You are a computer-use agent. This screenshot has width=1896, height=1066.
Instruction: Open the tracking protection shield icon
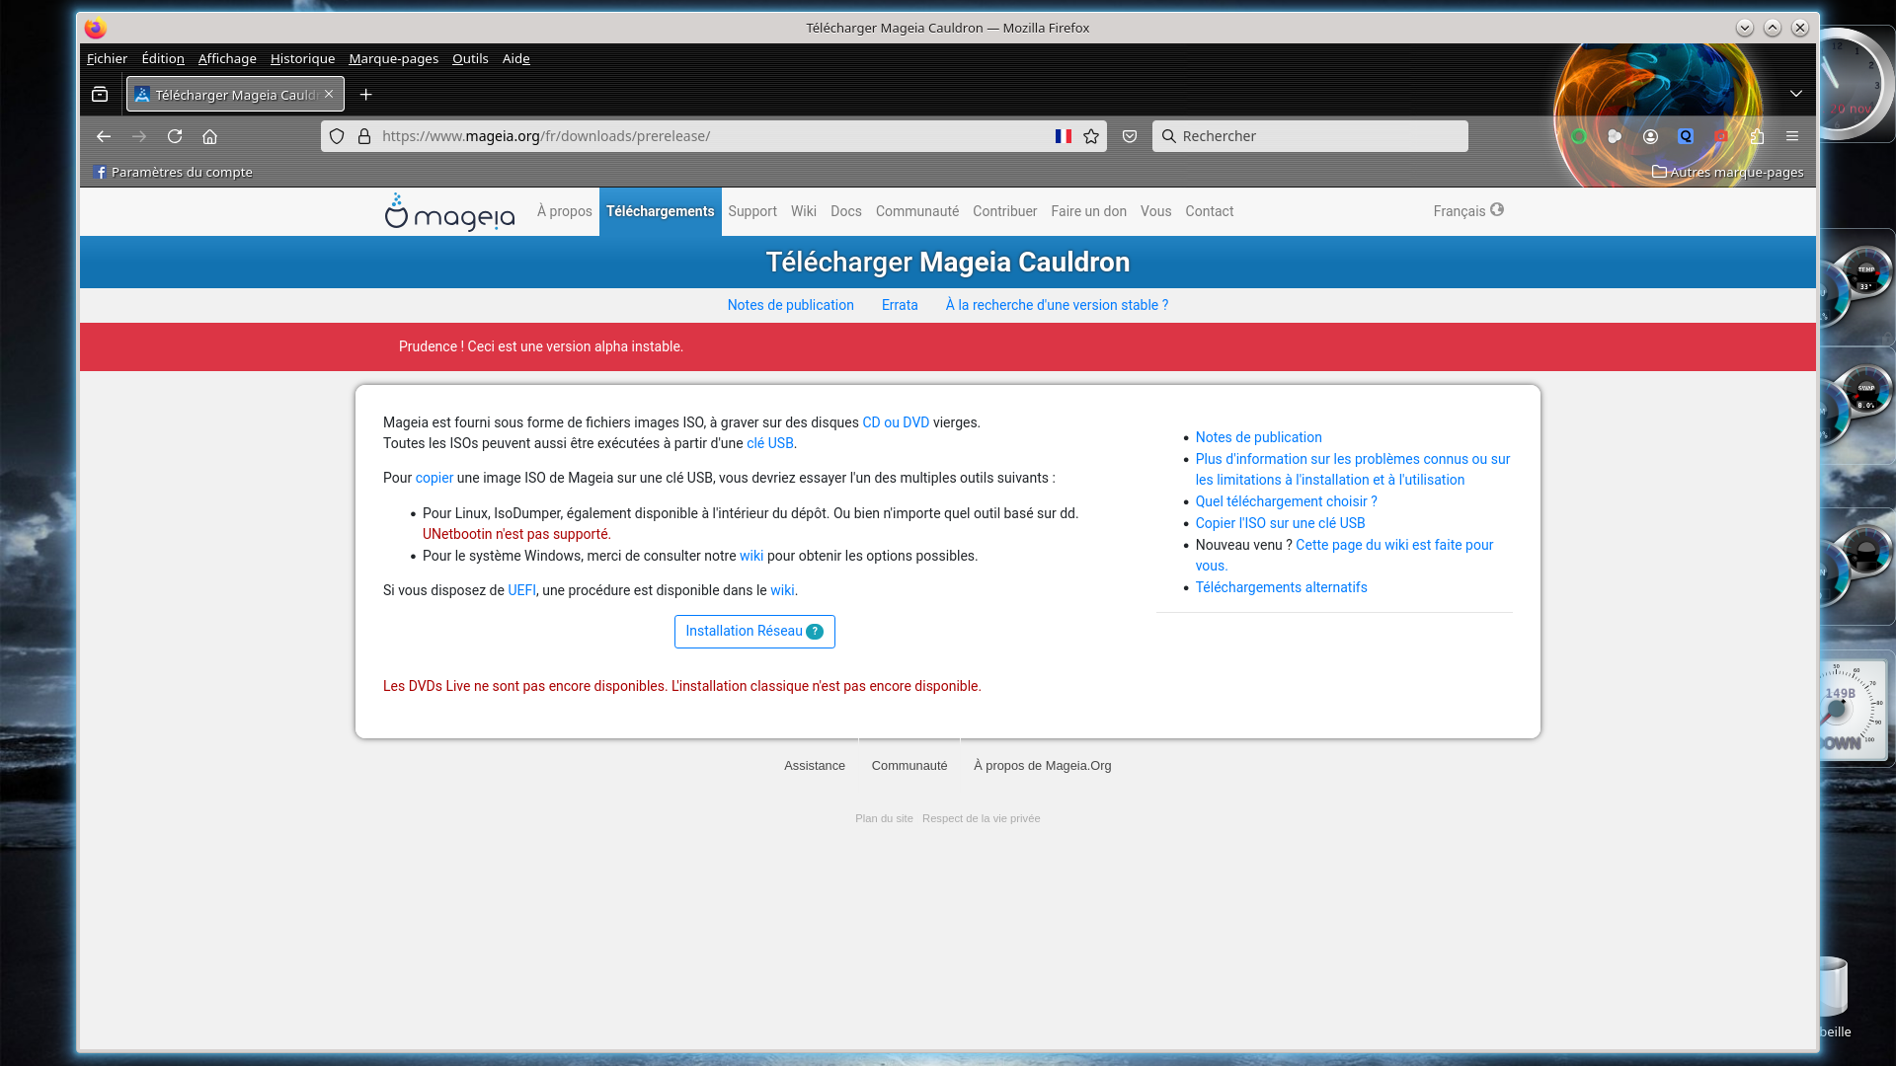[x=337, y=136]
